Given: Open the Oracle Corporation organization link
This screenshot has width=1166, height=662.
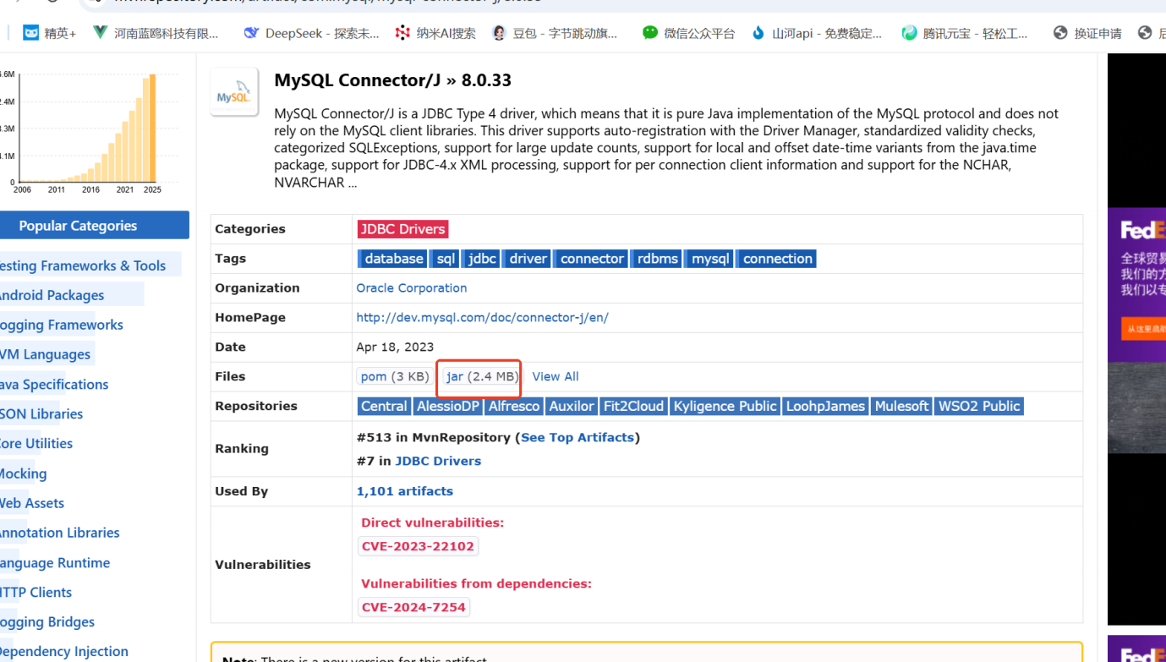Looking at the screenshot, I should pos(412,288).
